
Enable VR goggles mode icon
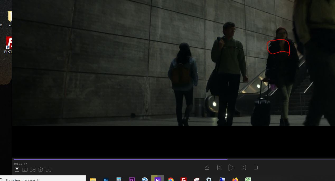(x=33, y=170)
